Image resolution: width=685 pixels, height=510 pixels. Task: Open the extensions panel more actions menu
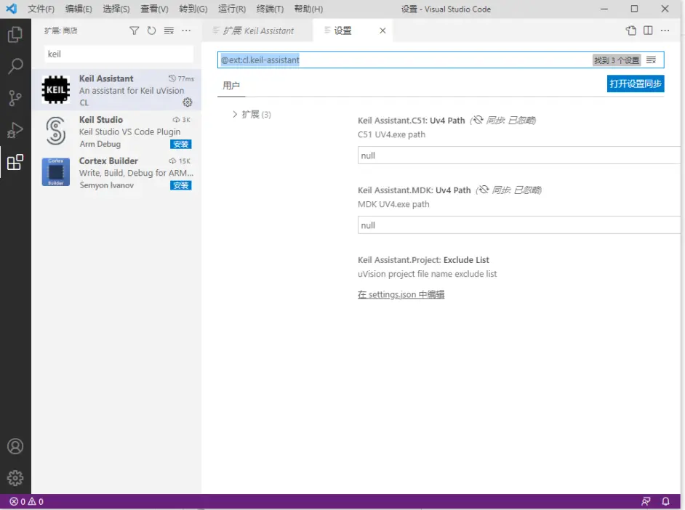click(x=186, y=31)
